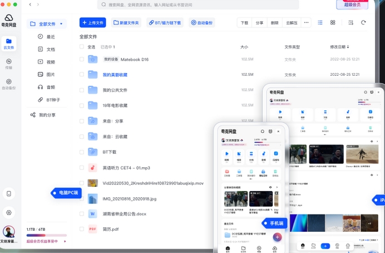Select BT种子 in the sidebar
This screenshot has width=385, height=253.
(x=48, y=100)
